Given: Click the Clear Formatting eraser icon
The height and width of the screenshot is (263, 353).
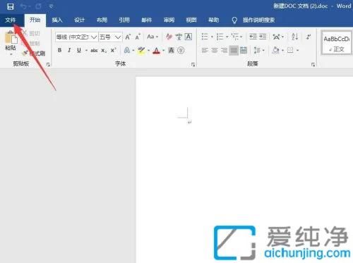Looking at the screenshot, I should tap(169, 37).
